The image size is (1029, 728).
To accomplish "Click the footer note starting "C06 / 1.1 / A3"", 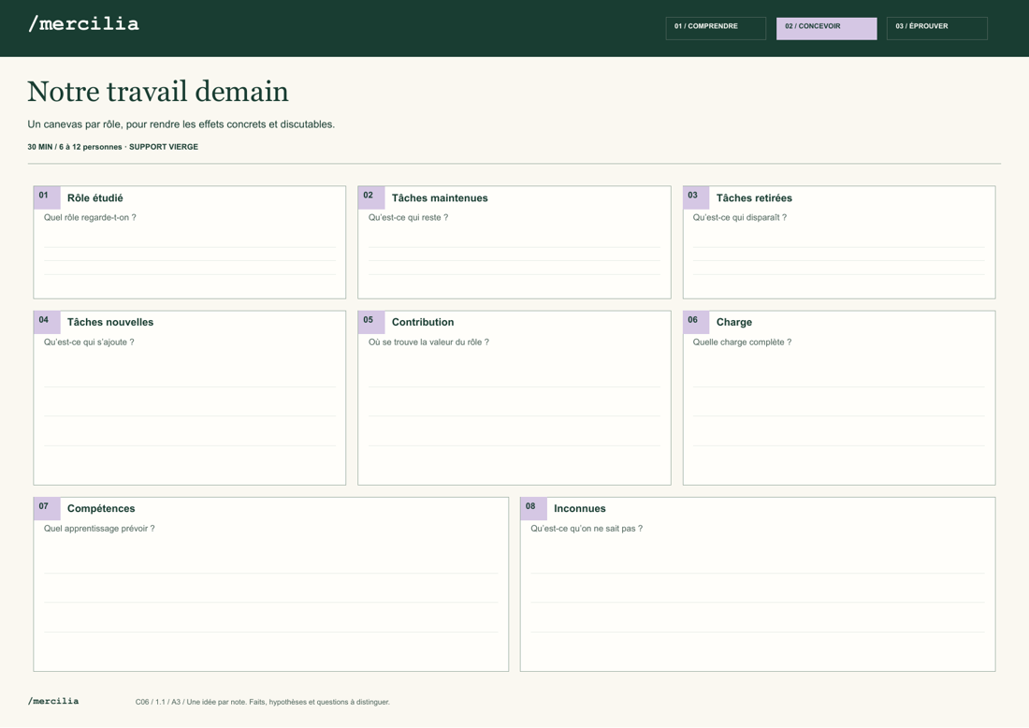I will pos(263,702).
